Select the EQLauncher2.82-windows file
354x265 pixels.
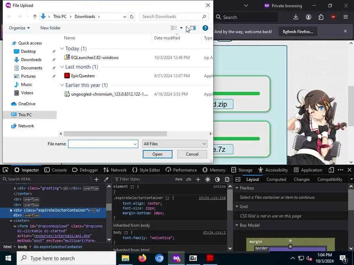coord(95,58)
